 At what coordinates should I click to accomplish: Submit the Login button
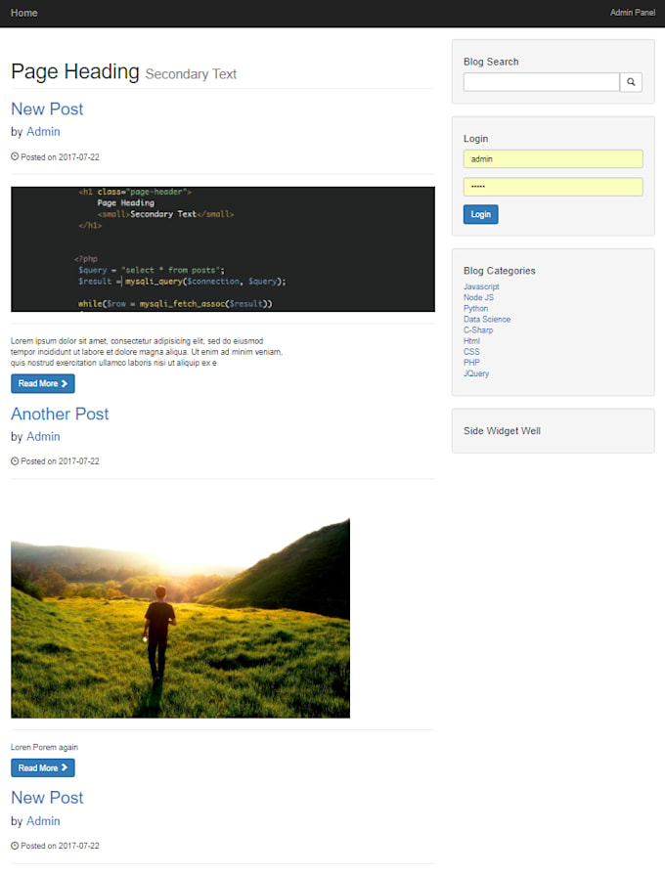tap(480, 214)
